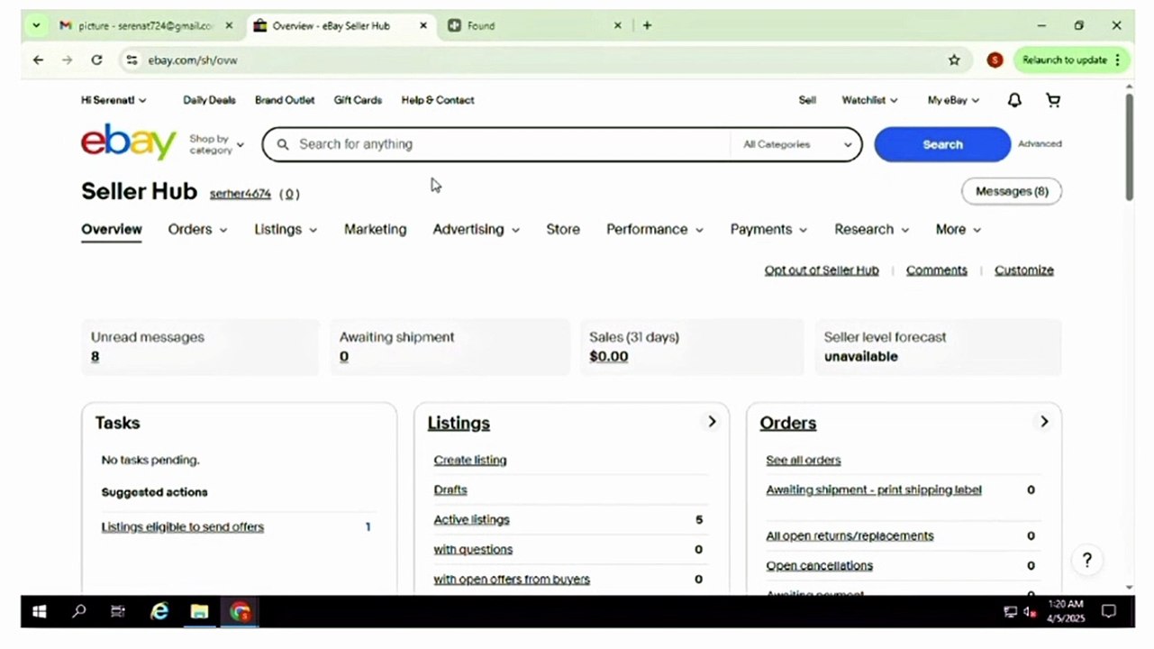Open File Explorer from the taskbar
The width and height of the screenshot is (1154, 649).
click(199, 612)
